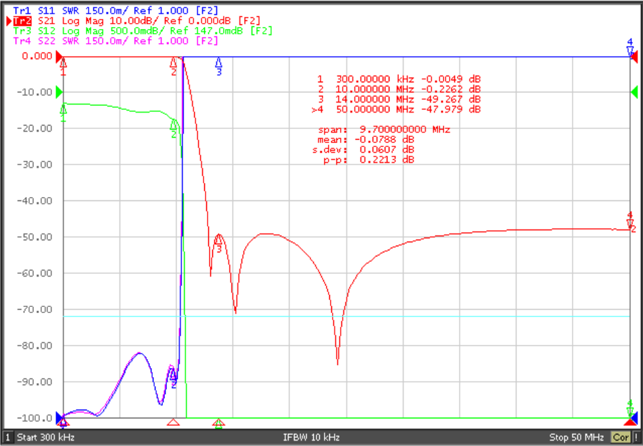Click red marker 1 stimulus triangle on bottom axis
This screenshot has height=446, width=643.
click(x=63, y=422)
